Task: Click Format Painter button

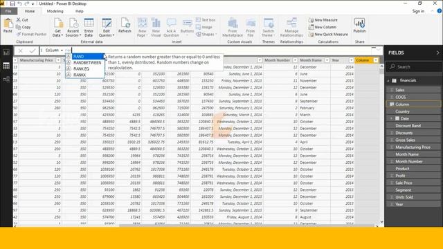Action: tap(31, 34)
